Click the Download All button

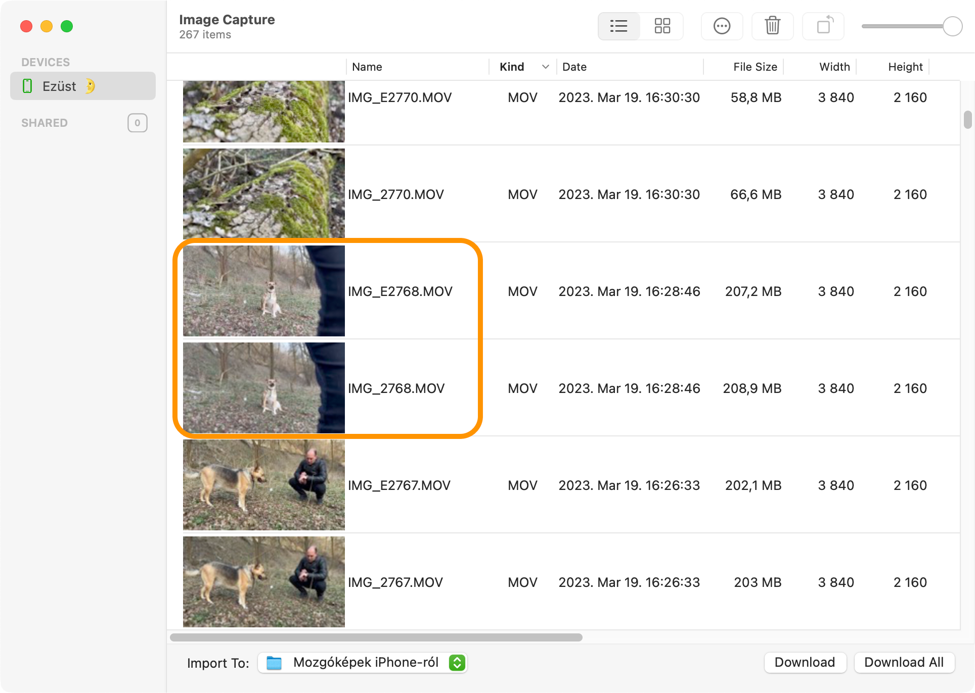click(x=904, y=662)
